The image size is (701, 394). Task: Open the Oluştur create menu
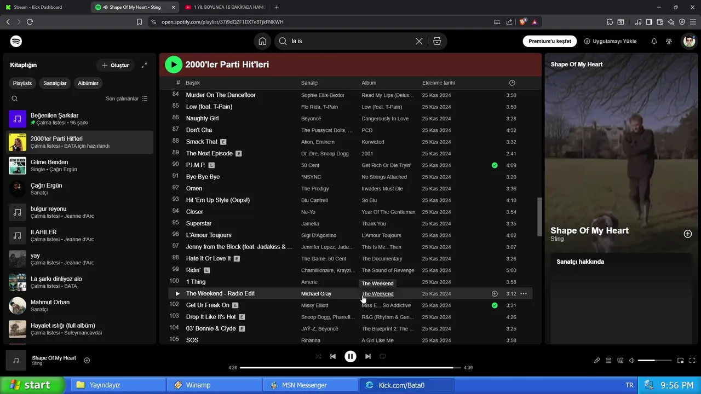[116, 65]
